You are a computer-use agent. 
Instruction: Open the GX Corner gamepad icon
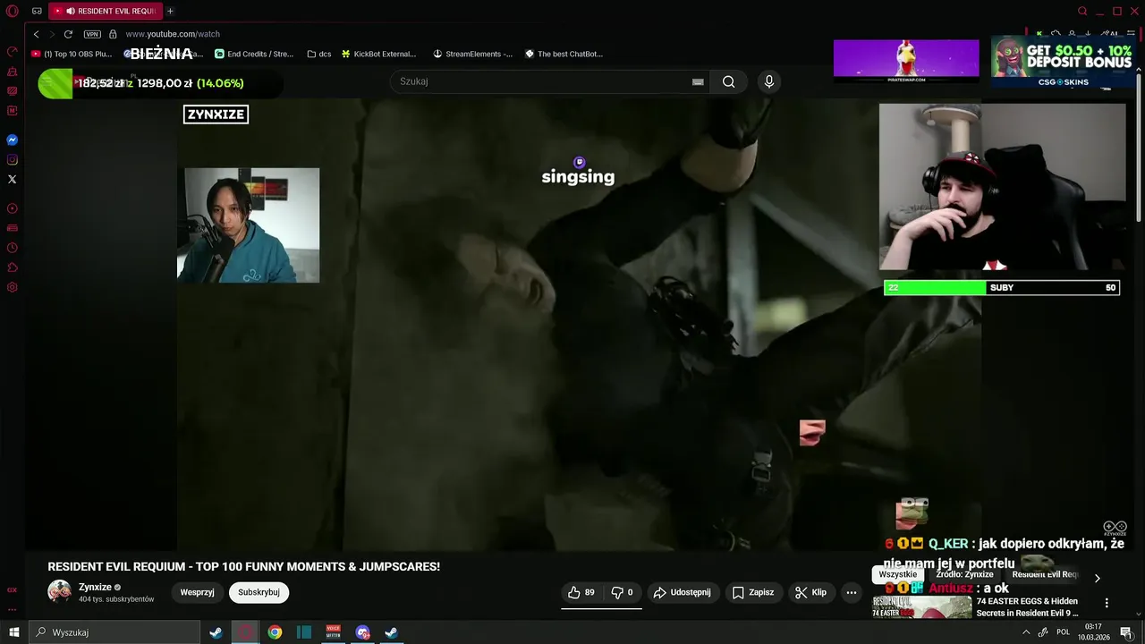pyautogui.click(x=37, y=11)
